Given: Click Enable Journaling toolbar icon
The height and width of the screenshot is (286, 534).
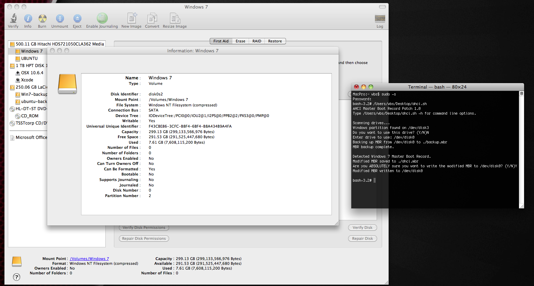Looking at the screenshot, I should coord(102,21).
